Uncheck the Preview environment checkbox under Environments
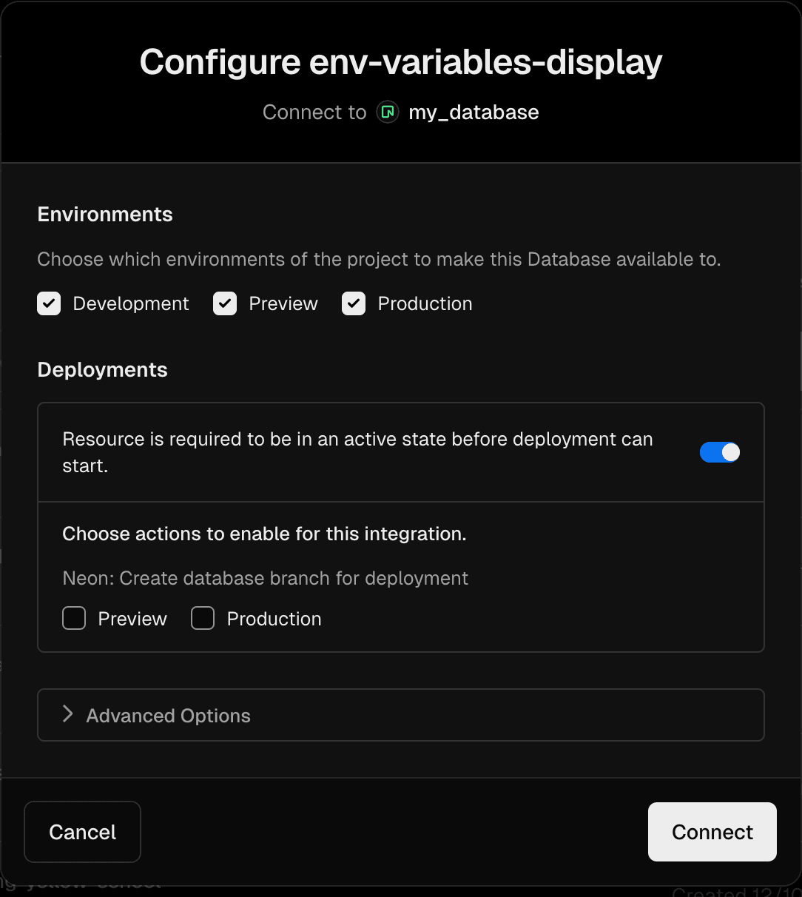The width and height of the screenshot is (802, 897). pyautogui.click(x=225, y=303)
